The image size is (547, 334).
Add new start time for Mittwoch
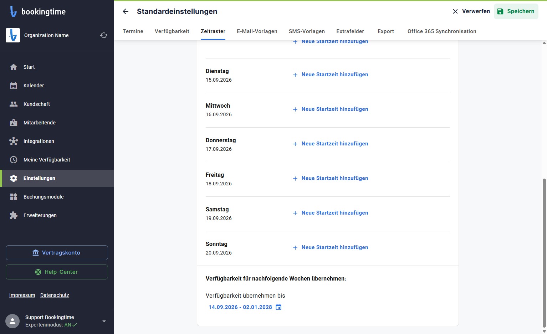331,109
